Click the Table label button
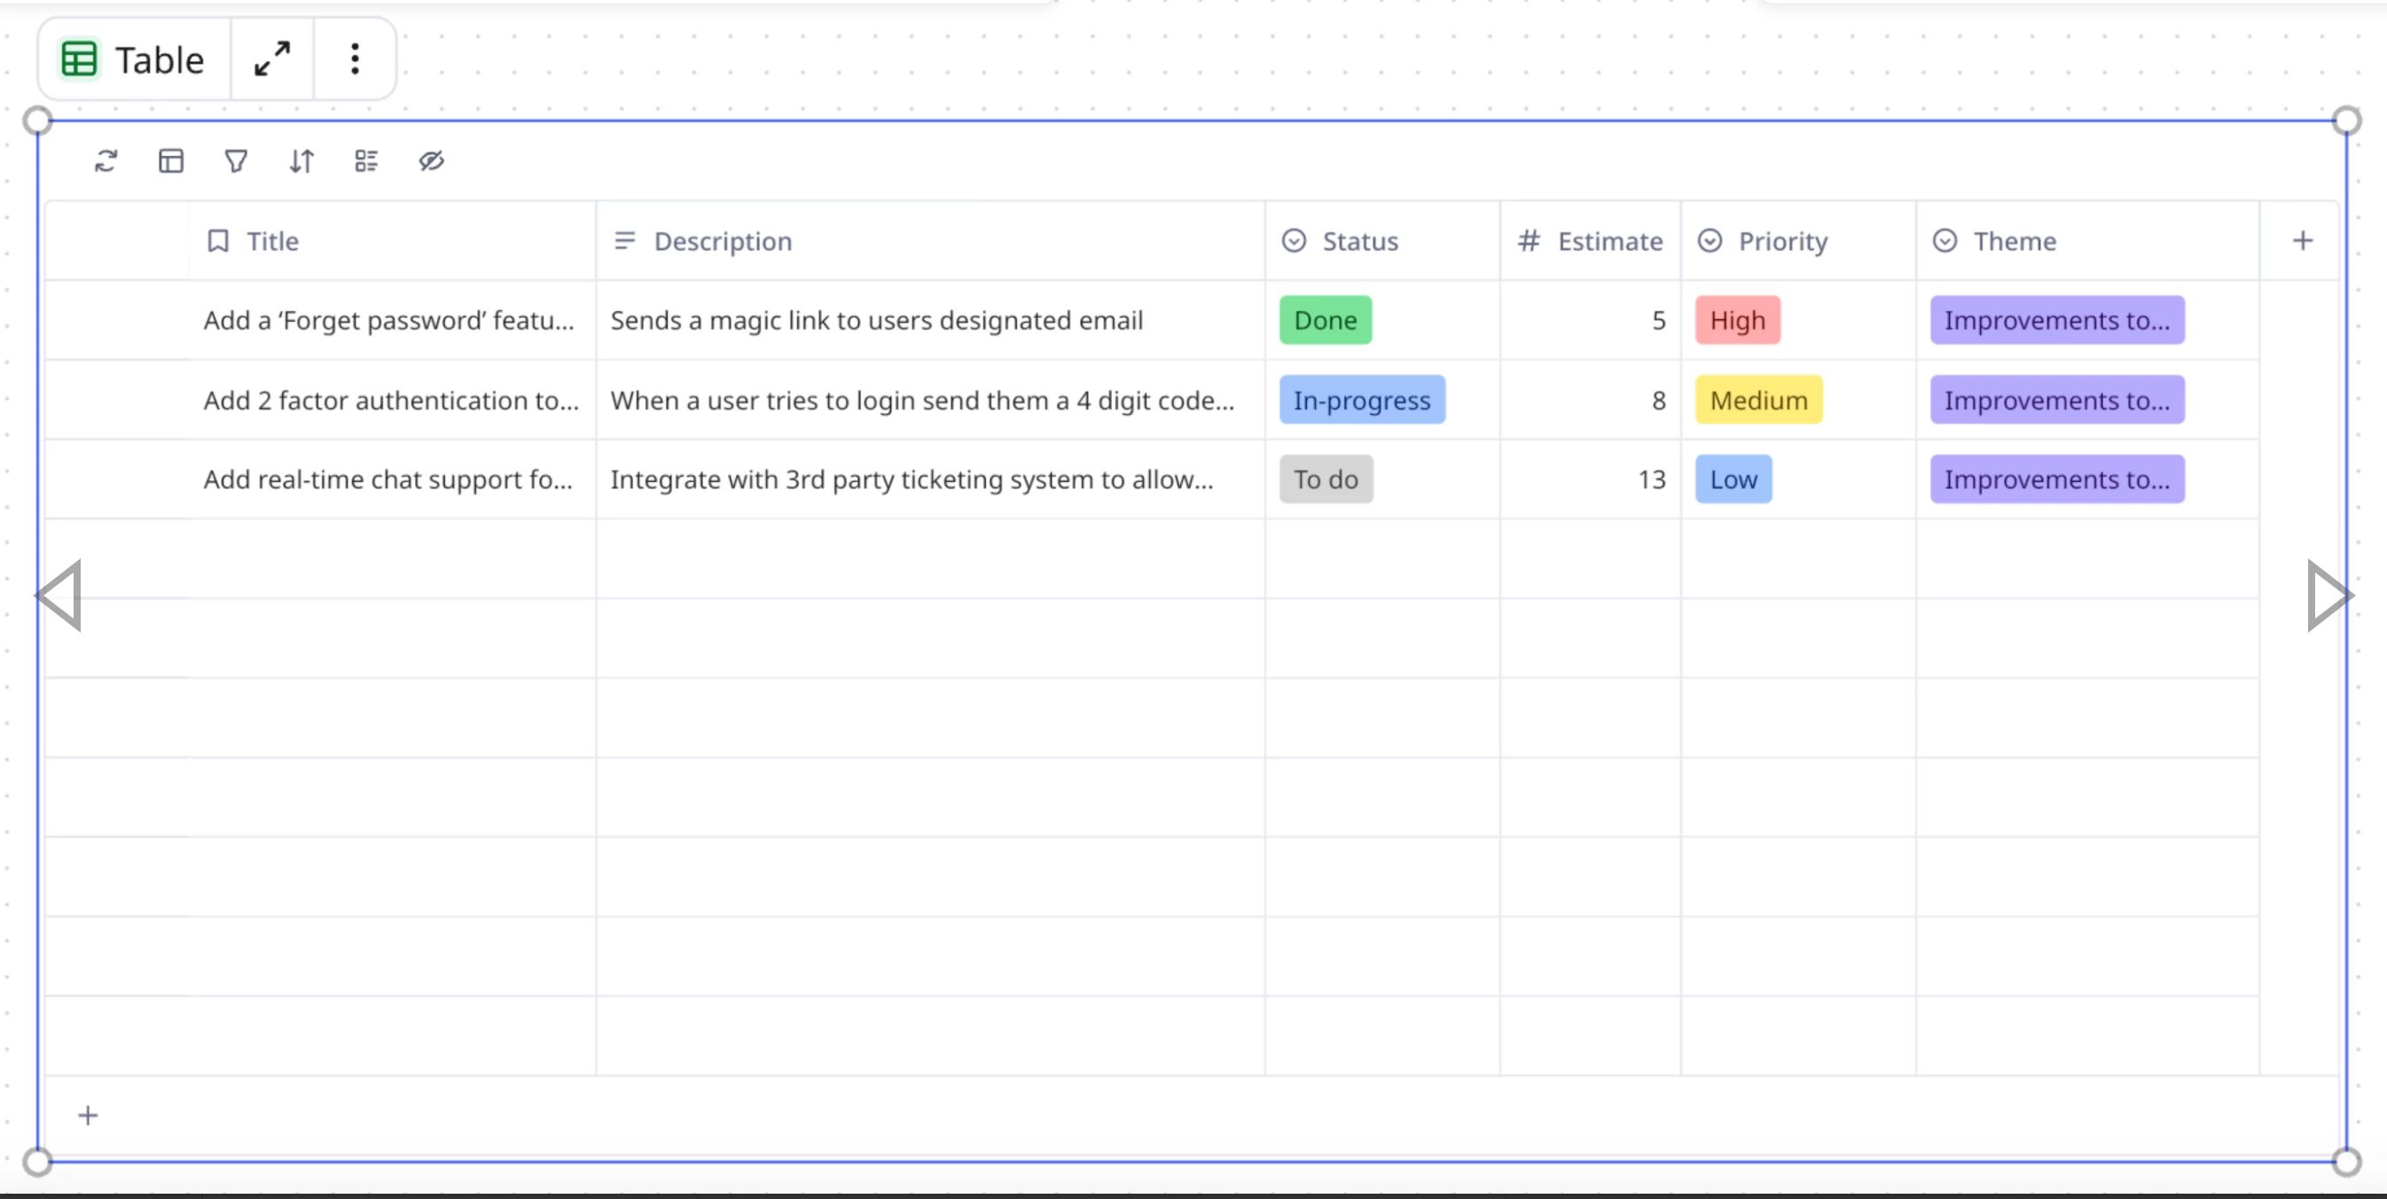Screen dimensions: 2387x1199 pos(135,59)
